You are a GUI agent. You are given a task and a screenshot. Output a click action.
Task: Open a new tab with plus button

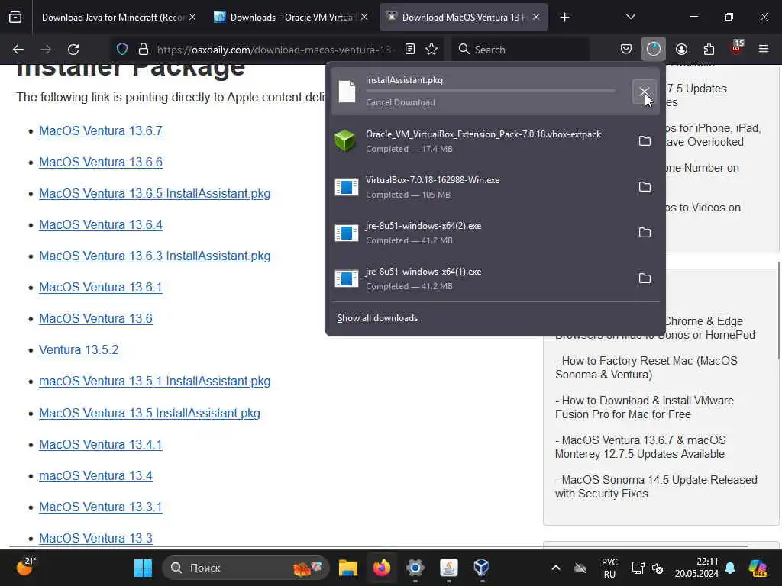(564, 18)
